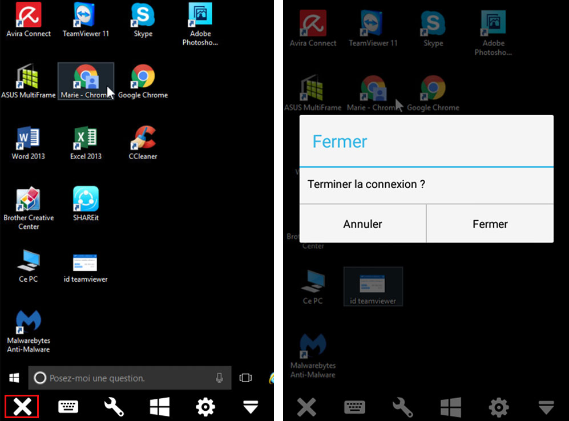Select dimmed Skype icon on right desktop
Image resolution: width=569 pixels, height=421 pixels.
point(433,29)
